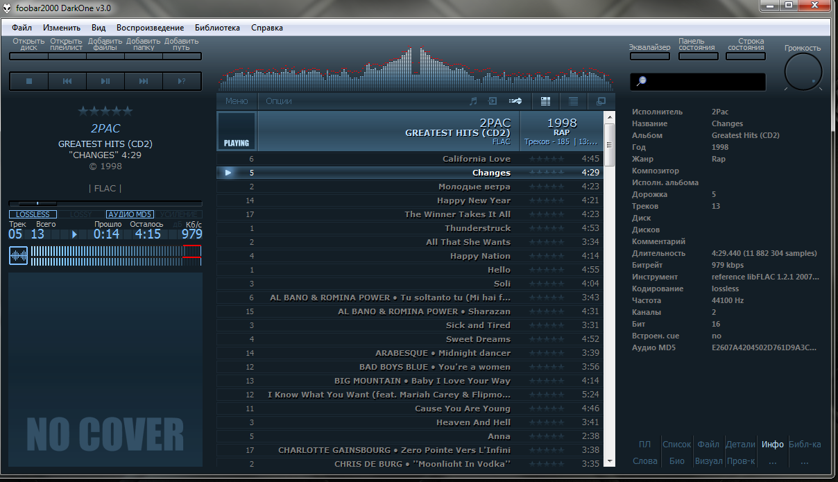Viewport: 838px width, 482px height.
Task: Switch to the bottom Файл tab
Action: (708, 445)
